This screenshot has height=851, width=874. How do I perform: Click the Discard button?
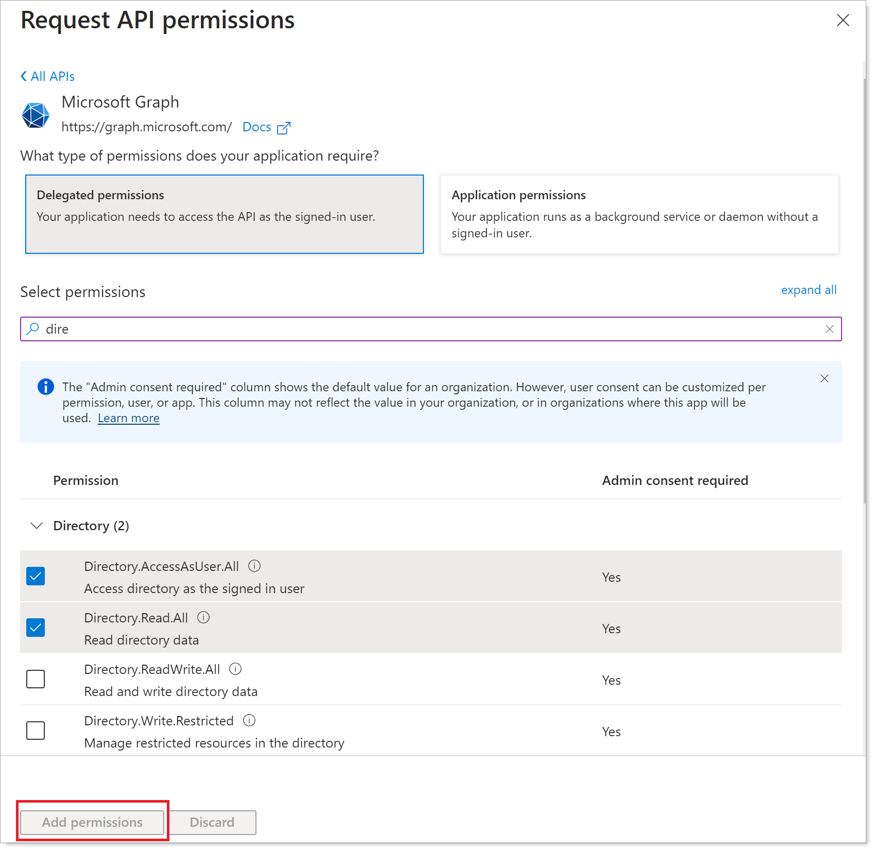point(212,822)
